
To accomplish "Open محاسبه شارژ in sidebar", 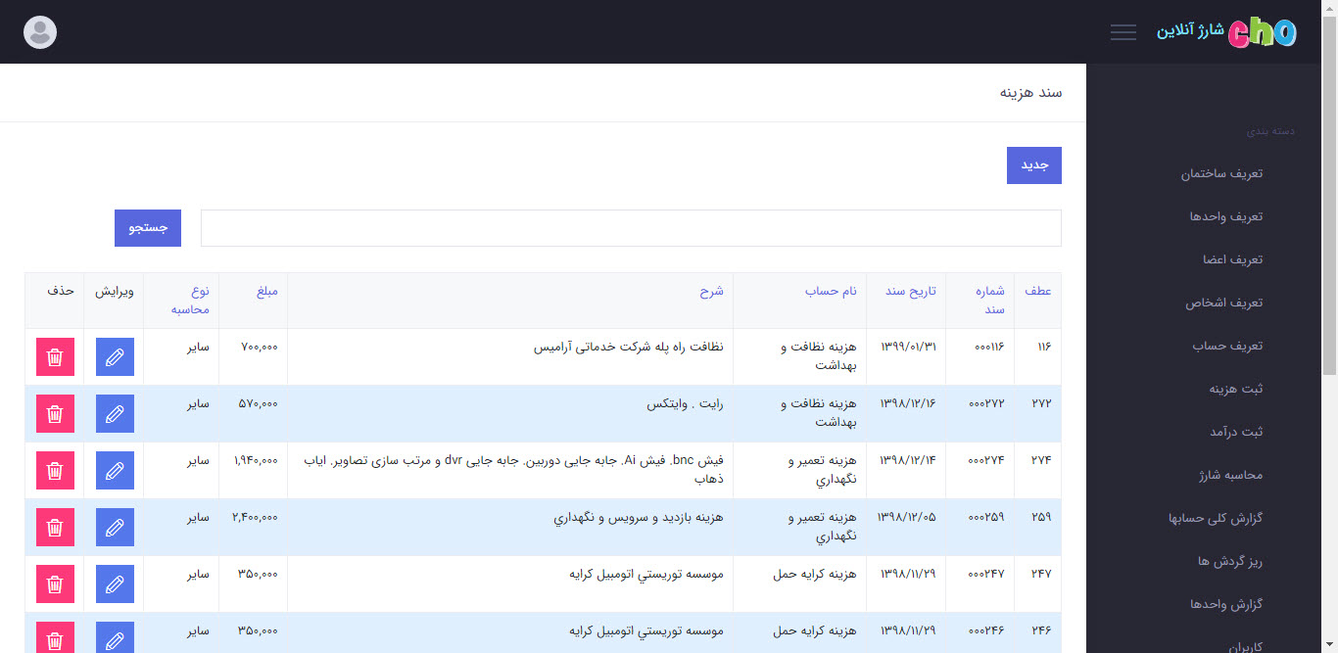I will (1230, 475).
